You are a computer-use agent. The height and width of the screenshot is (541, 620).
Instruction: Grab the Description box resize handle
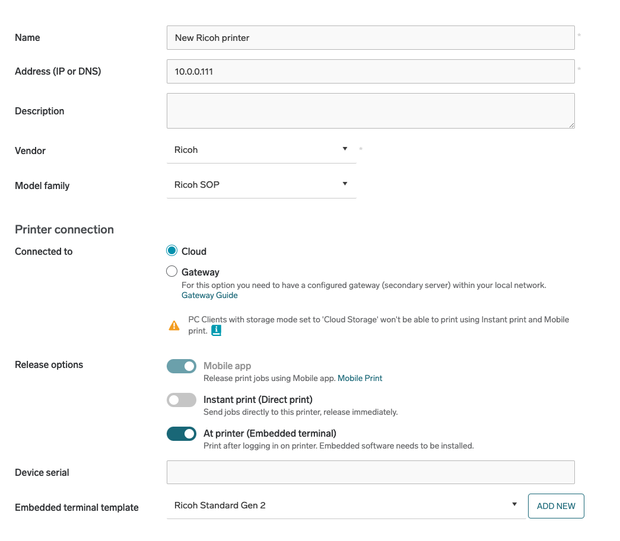pos(571,125)
